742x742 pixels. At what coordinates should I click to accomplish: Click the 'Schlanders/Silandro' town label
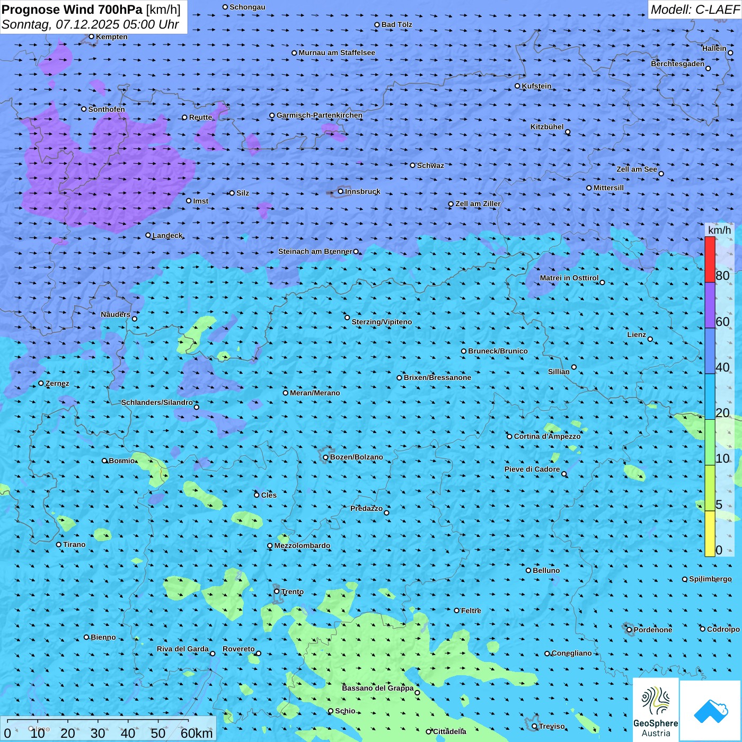[157, 402]
